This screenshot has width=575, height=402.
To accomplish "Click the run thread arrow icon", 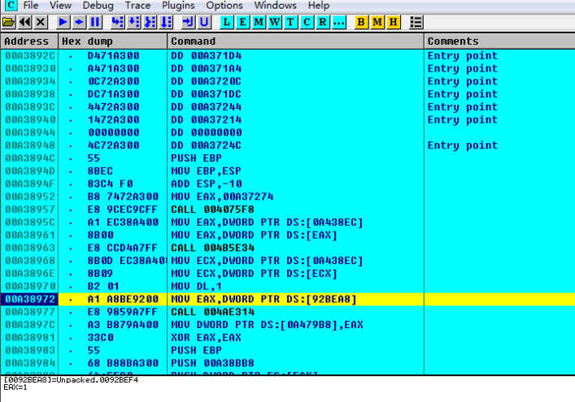I will [79, 23].
